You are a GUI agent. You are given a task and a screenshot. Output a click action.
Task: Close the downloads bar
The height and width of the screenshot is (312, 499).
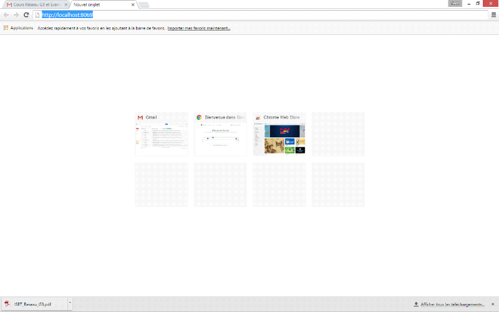[493, 305]
